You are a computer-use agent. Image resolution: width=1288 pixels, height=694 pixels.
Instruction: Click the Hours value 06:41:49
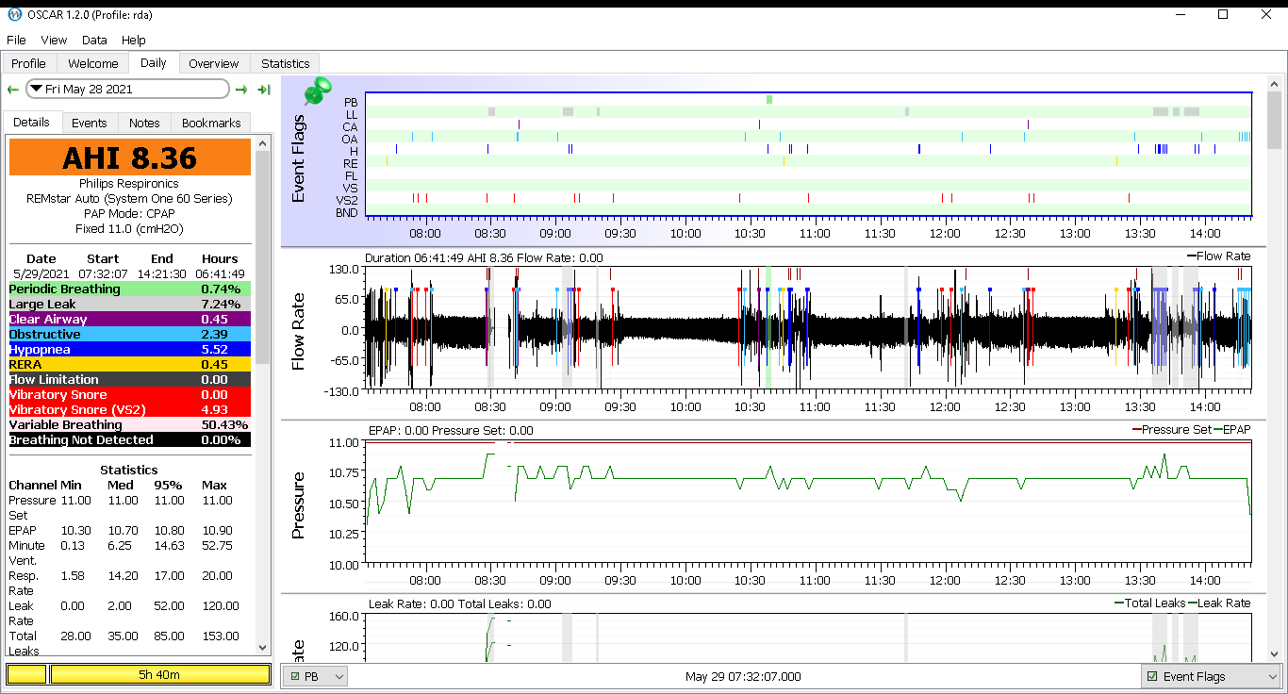coord(220,273)
